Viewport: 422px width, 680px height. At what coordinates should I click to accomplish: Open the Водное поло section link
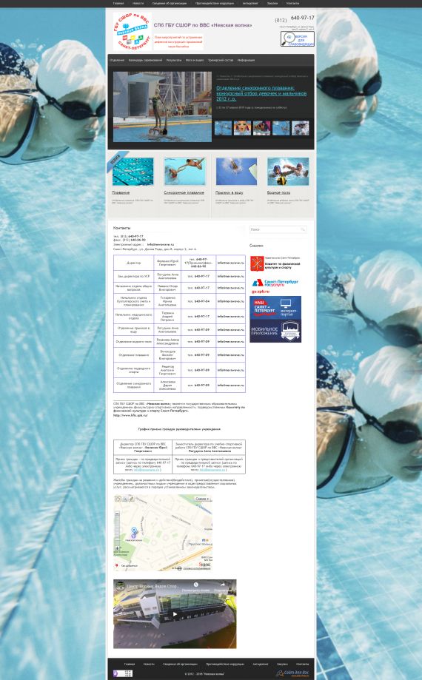279,192
